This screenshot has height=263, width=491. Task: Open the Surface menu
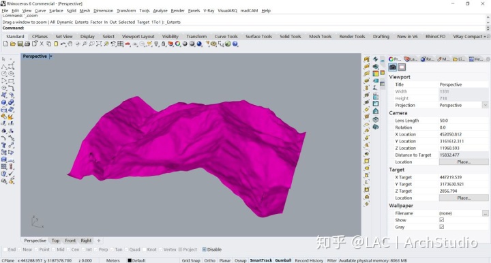pyautogui.click(x=56, y=11)
